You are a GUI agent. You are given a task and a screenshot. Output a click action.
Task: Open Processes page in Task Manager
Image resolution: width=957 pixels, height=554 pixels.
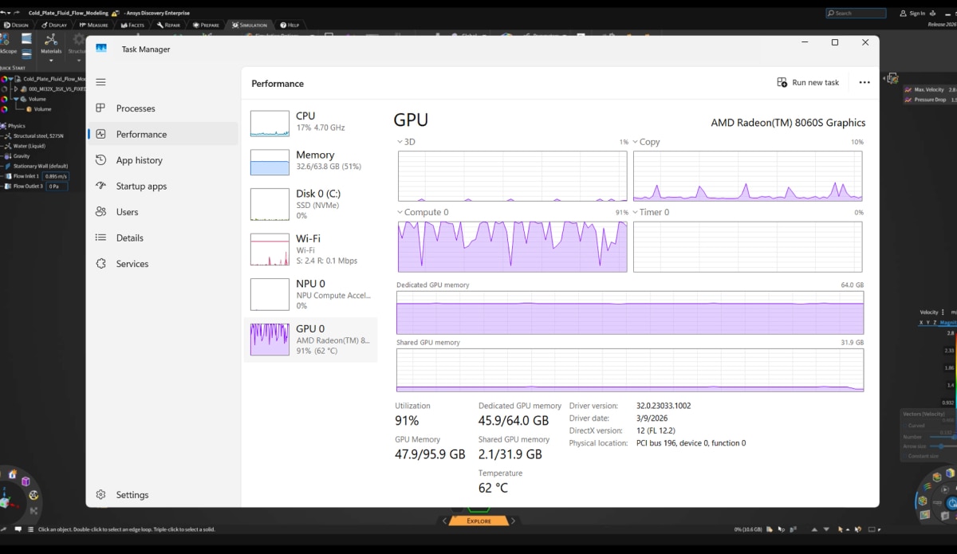(163, 108)
